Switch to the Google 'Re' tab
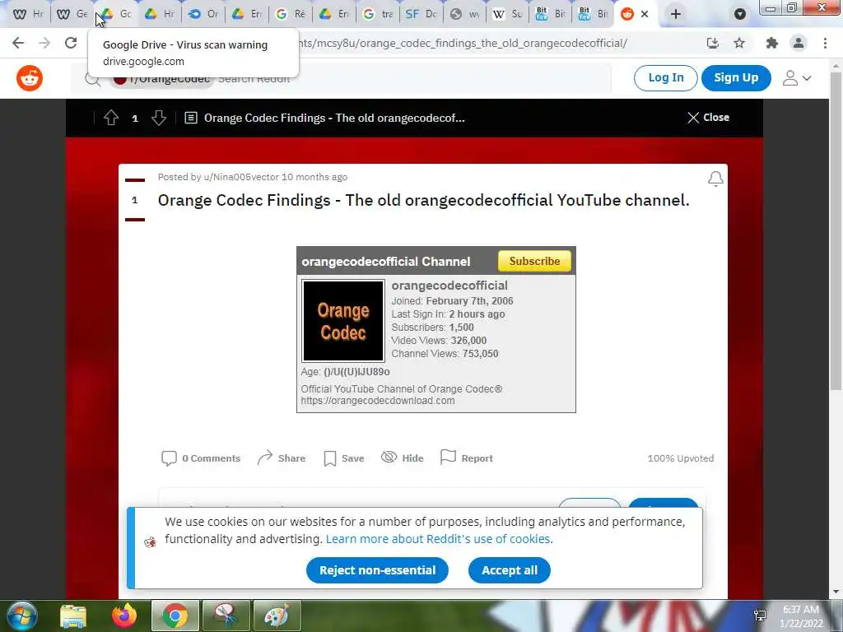Screen dimensions: 843x632 [291, 14]
